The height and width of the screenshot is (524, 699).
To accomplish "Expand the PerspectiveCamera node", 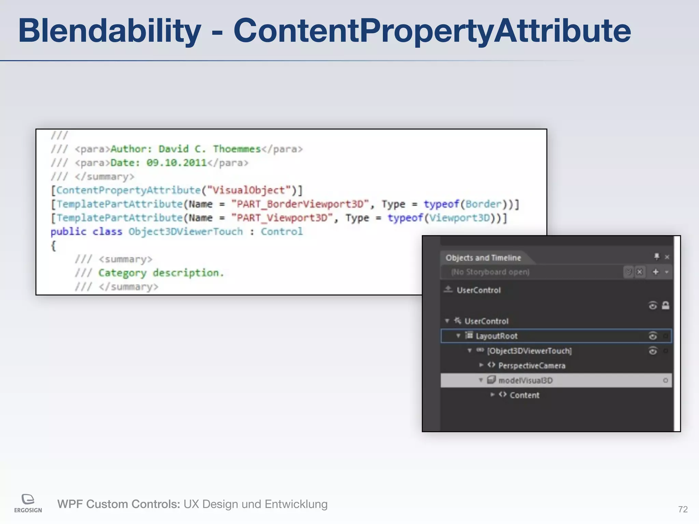I will [x=481, y=365].
